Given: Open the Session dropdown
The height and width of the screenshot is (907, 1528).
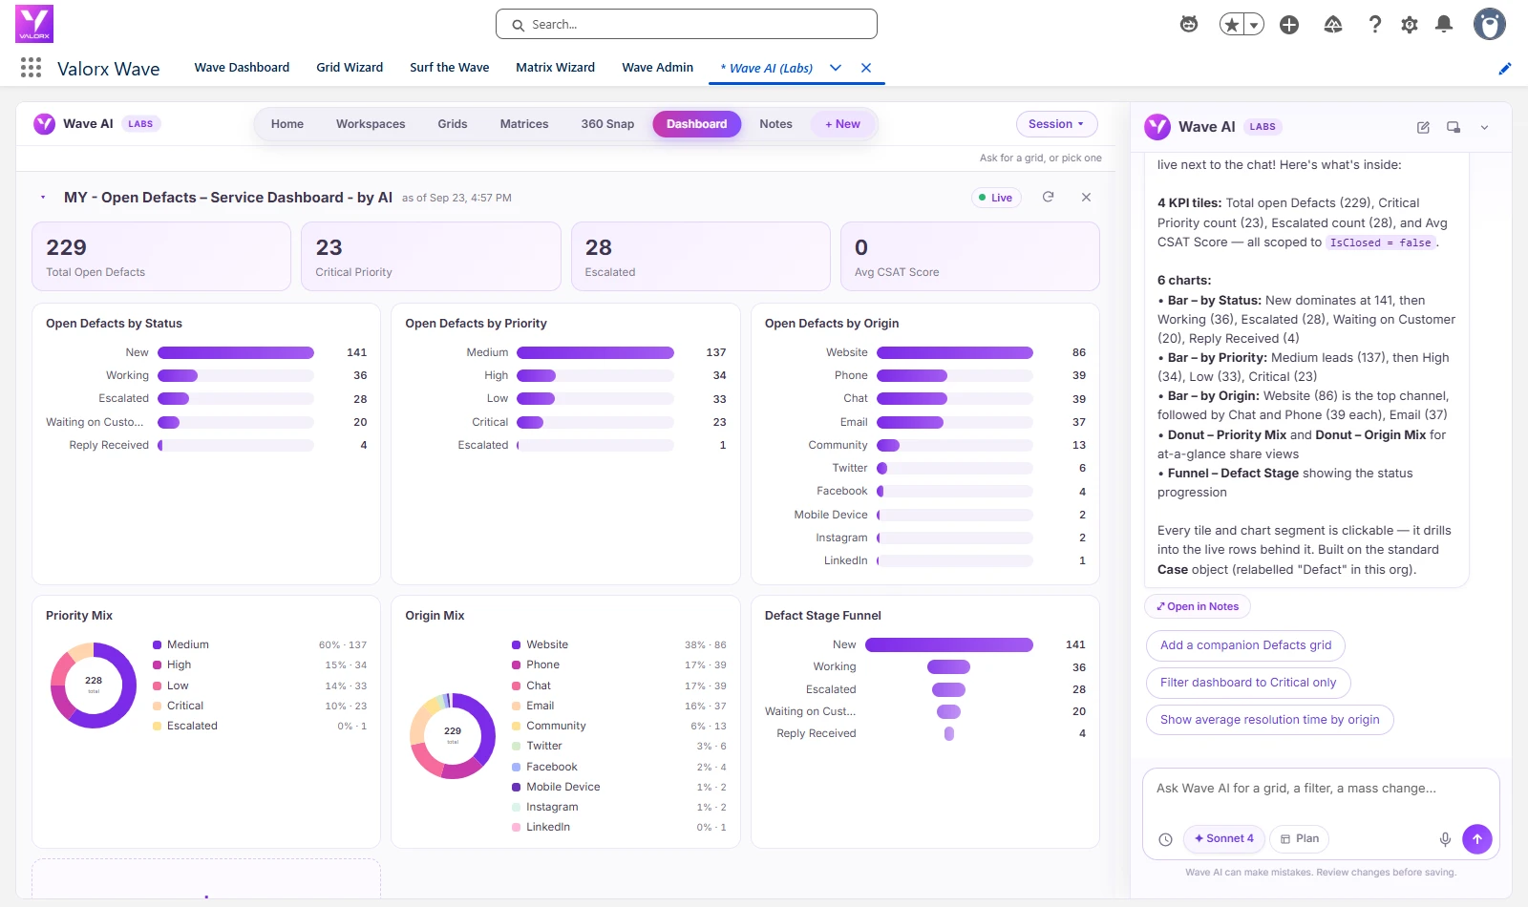Looking at the screenshot, I should [1056, 124].
